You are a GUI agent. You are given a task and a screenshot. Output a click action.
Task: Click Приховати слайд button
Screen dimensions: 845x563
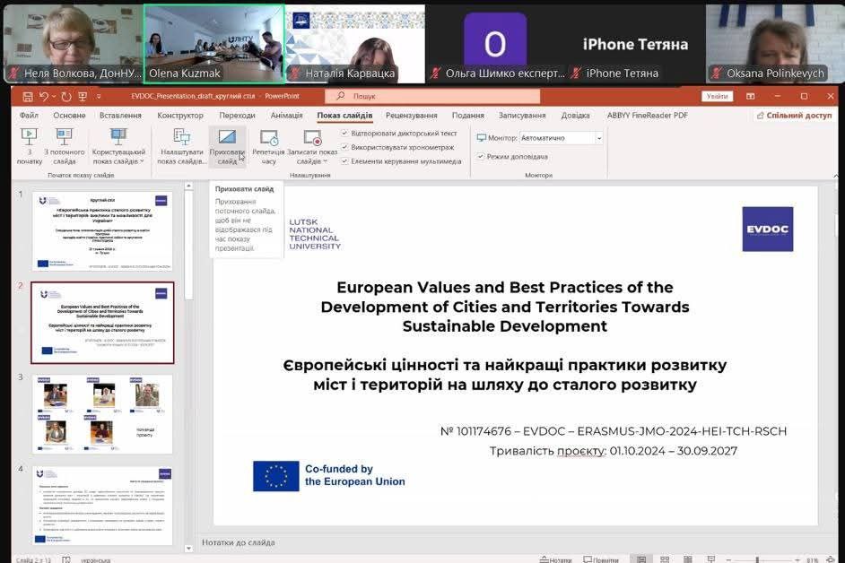pos(227,146)
